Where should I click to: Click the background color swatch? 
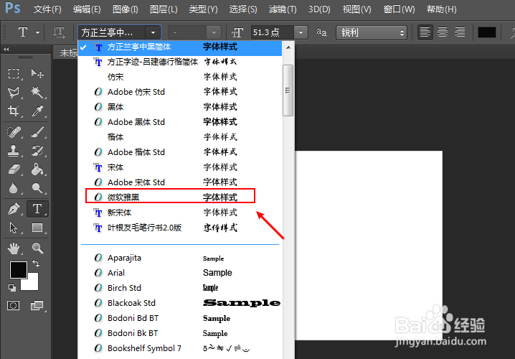click(33, 285)
